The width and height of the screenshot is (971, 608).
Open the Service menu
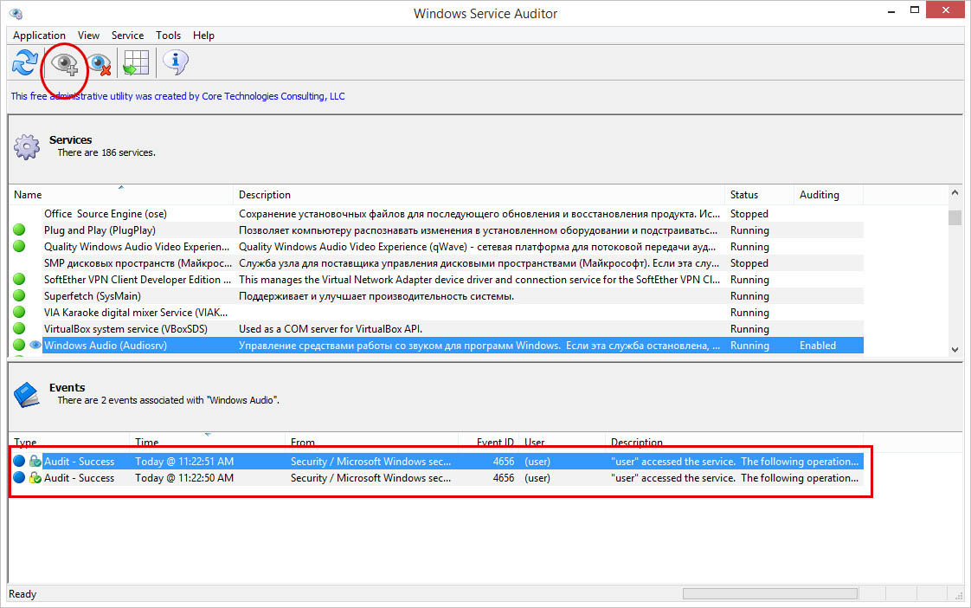click(x=127, y=36)
